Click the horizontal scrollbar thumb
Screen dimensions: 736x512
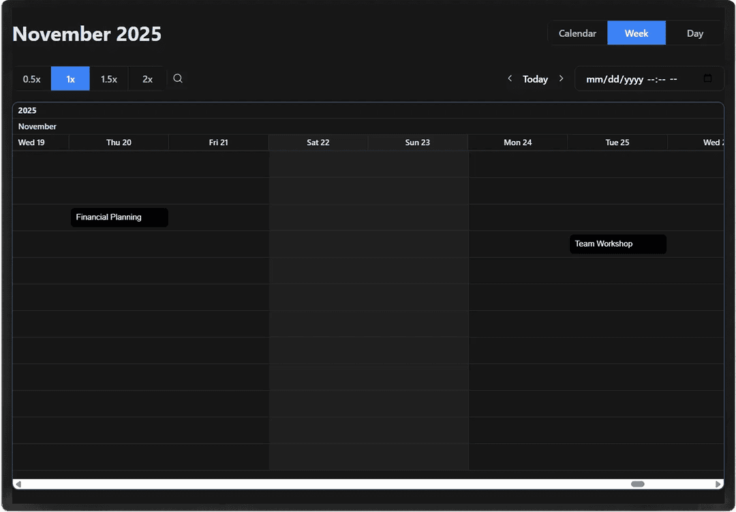(x=637, y=484)
